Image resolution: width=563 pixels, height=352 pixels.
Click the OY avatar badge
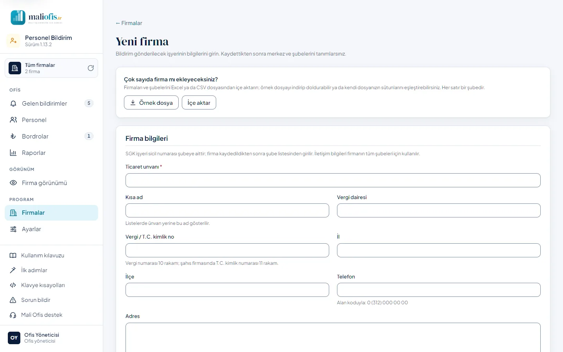[x=14, y=338]
